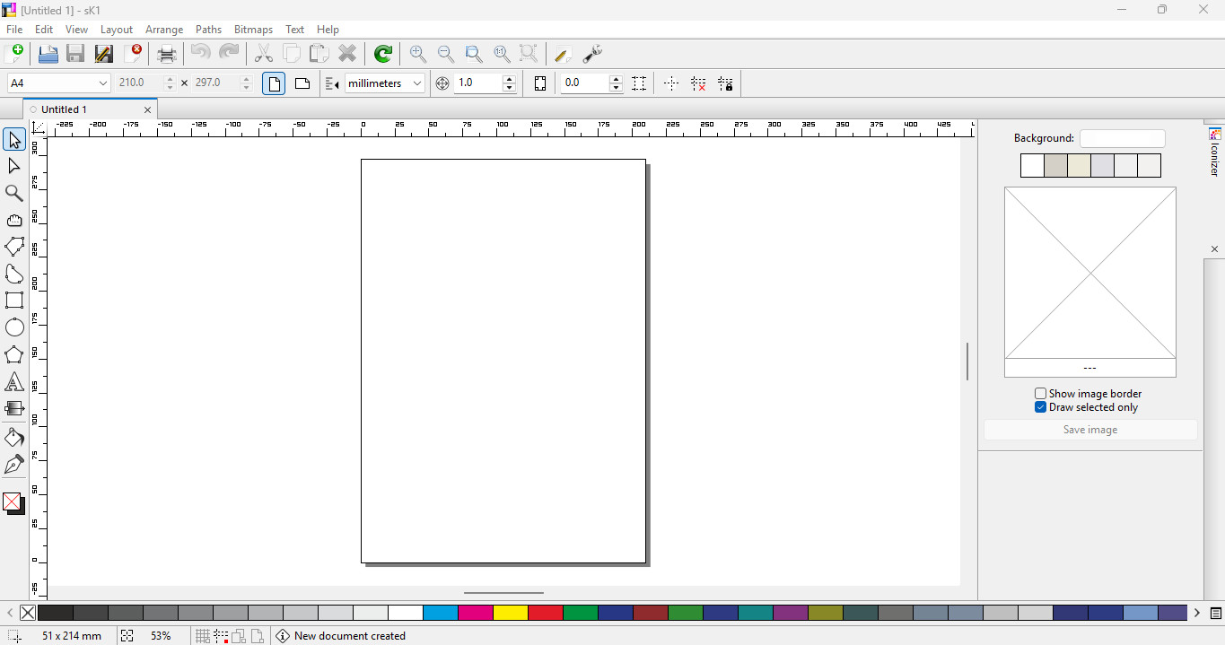Image resolution: width=1225 pixels, height=645 pixels.
Task: Activate the Zoom tool in toolbox
Action: [14, 194]
